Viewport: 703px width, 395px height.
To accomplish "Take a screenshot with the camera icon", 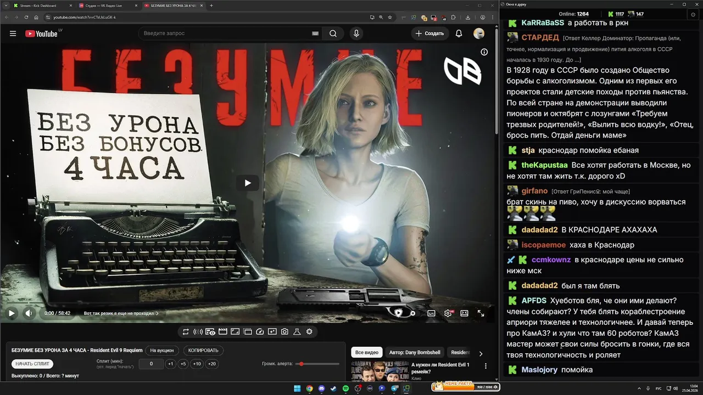I will click(284, 332).
